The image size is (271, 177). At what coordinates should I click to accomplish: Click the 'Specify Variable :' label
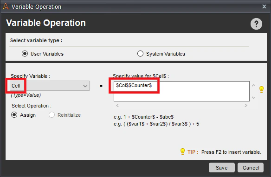pos(31,76)
